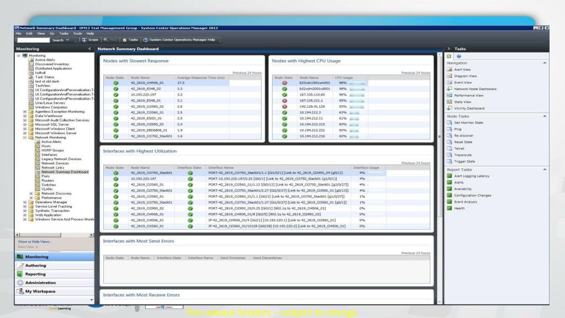Image resolution: width=565 pixels, height=318 pixels.
Task: Click the Ping task icon
Action: click(x=449, y=129)
